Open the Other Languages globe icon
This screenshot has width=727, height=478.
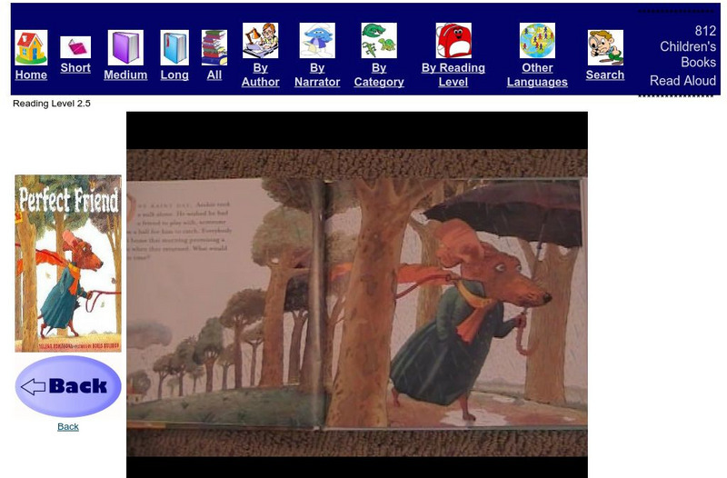537,41
